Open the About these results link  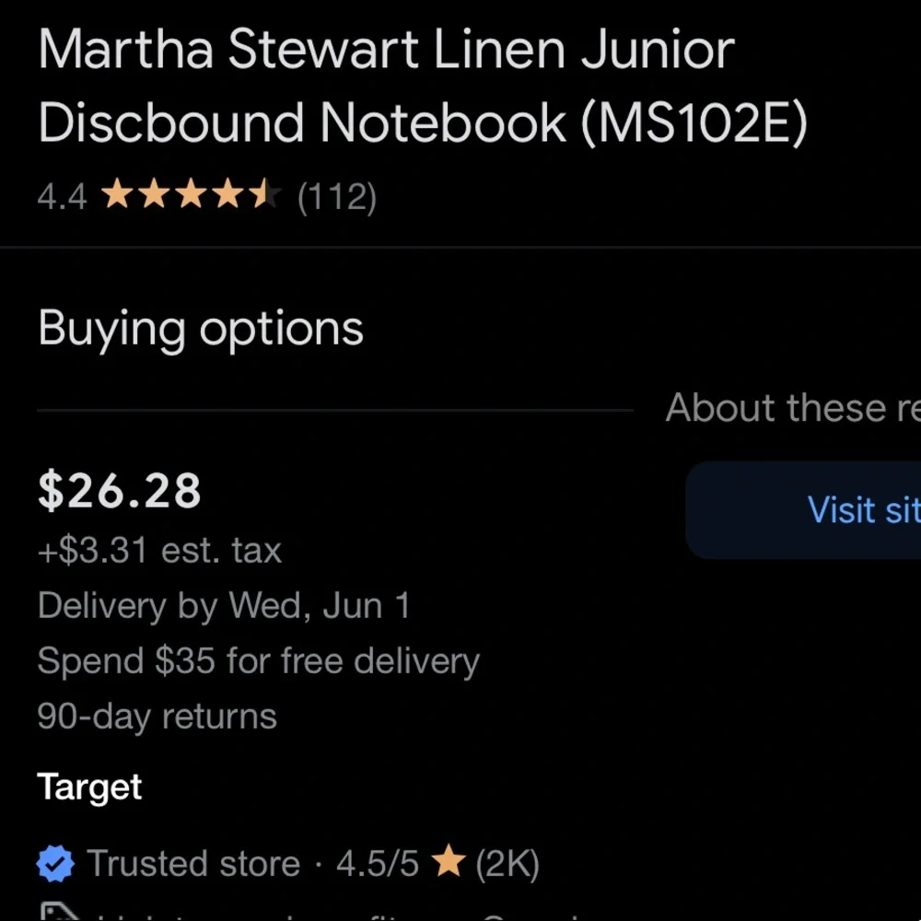(792, 408)
